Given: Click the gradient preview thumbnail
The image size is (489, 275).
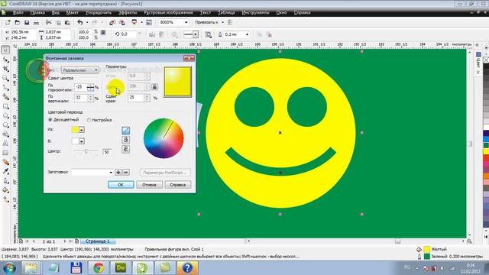Looking at the screenshot, I should 177,82.
